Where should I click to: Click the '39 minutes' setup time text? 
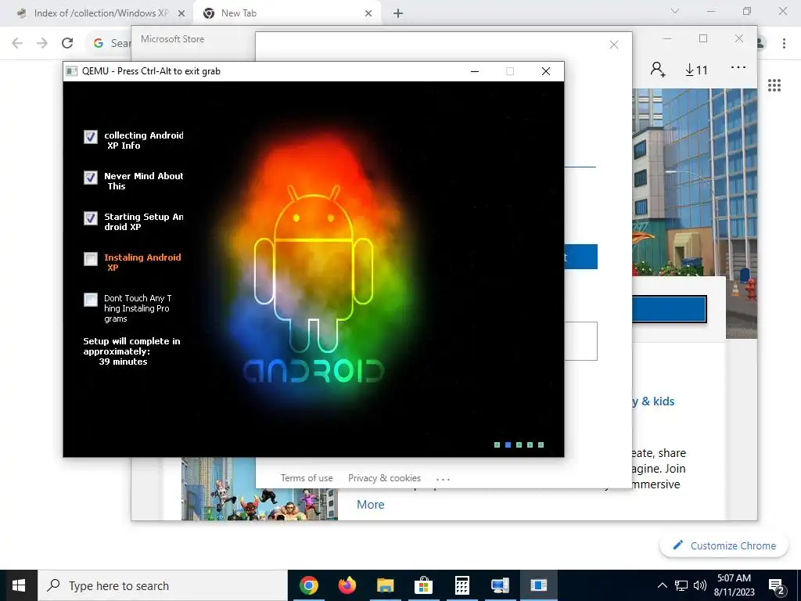pyautogui.click(x=123, y=362)
